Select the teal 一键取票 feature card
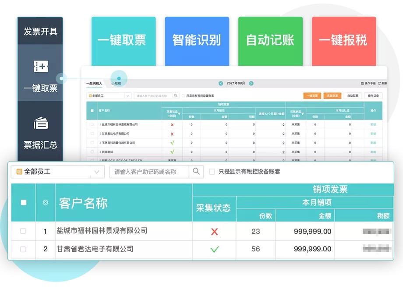 coord(124,41)
